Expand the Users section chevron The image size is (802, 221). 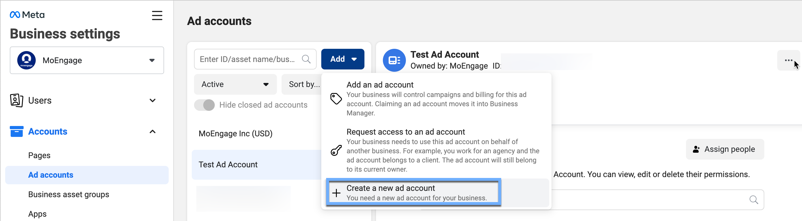[152, 100]
